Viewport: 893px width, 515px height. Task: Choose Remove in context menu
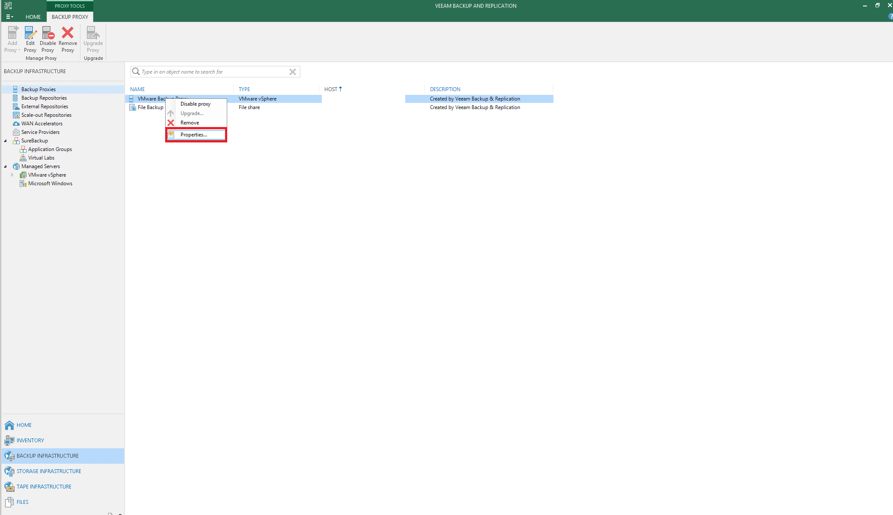(196, 123)
